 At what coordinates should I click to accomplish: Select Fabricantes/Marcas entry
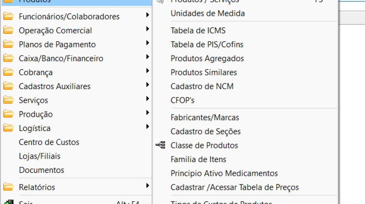pos(205,118)
